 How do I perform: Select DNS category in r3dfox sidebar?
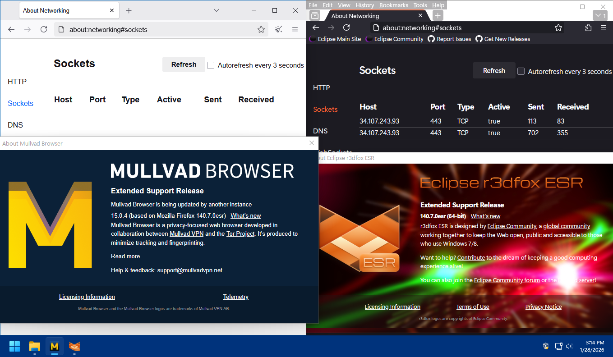pos(320,131)
